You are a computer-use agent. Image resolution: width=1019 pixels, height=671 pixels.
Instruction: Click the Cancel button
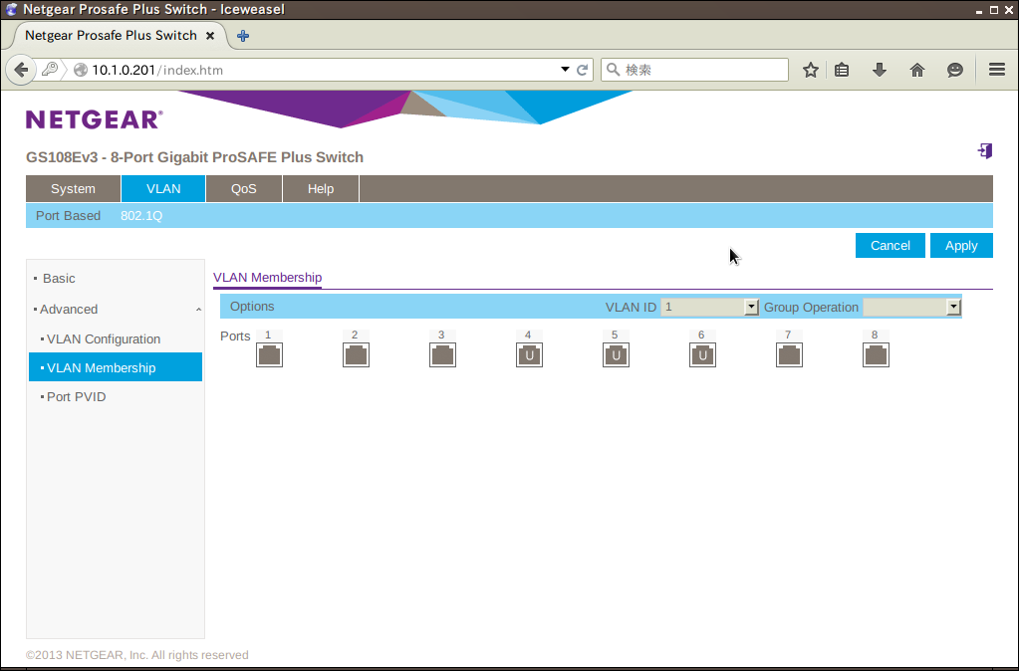(x=890, y=246)
